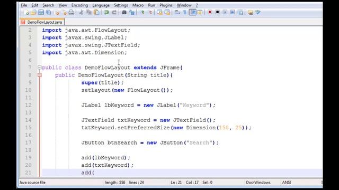This screenshot has height=190, width=339.
Task: Open the Plugins menu
Action: point(166,5)
